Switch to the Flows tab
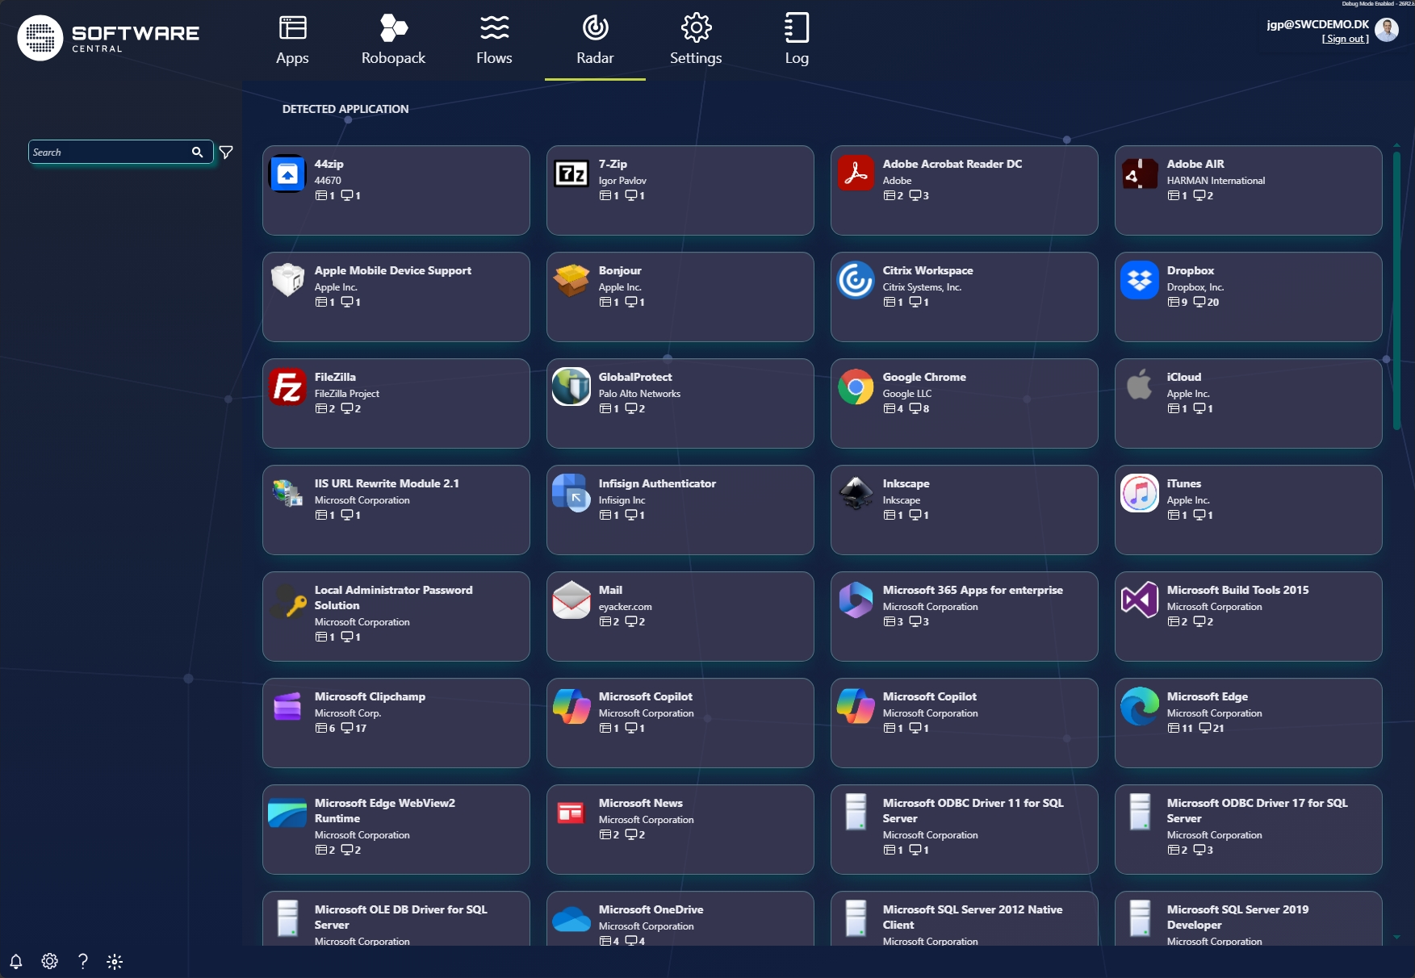Viewport: 1415px width, 978px height. pyautogui.click(x=494, y=40)
